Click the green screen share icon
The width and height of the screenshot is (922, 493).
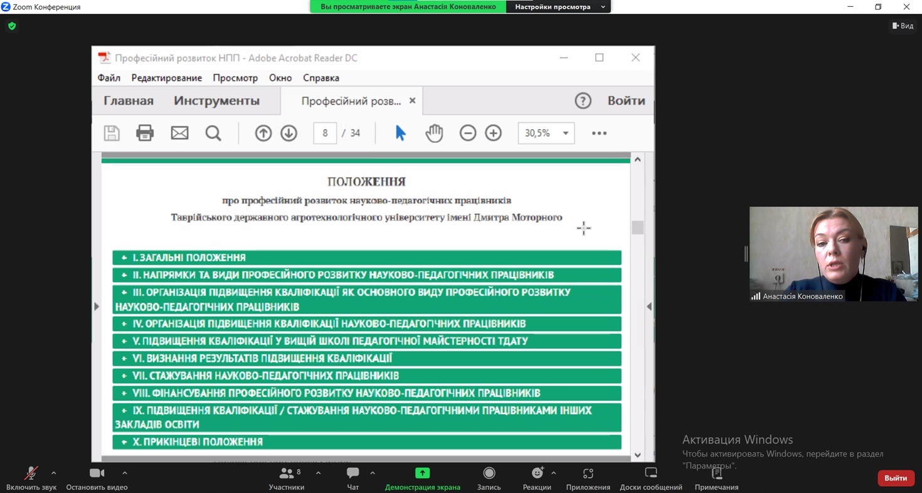[x=422, y=474]
